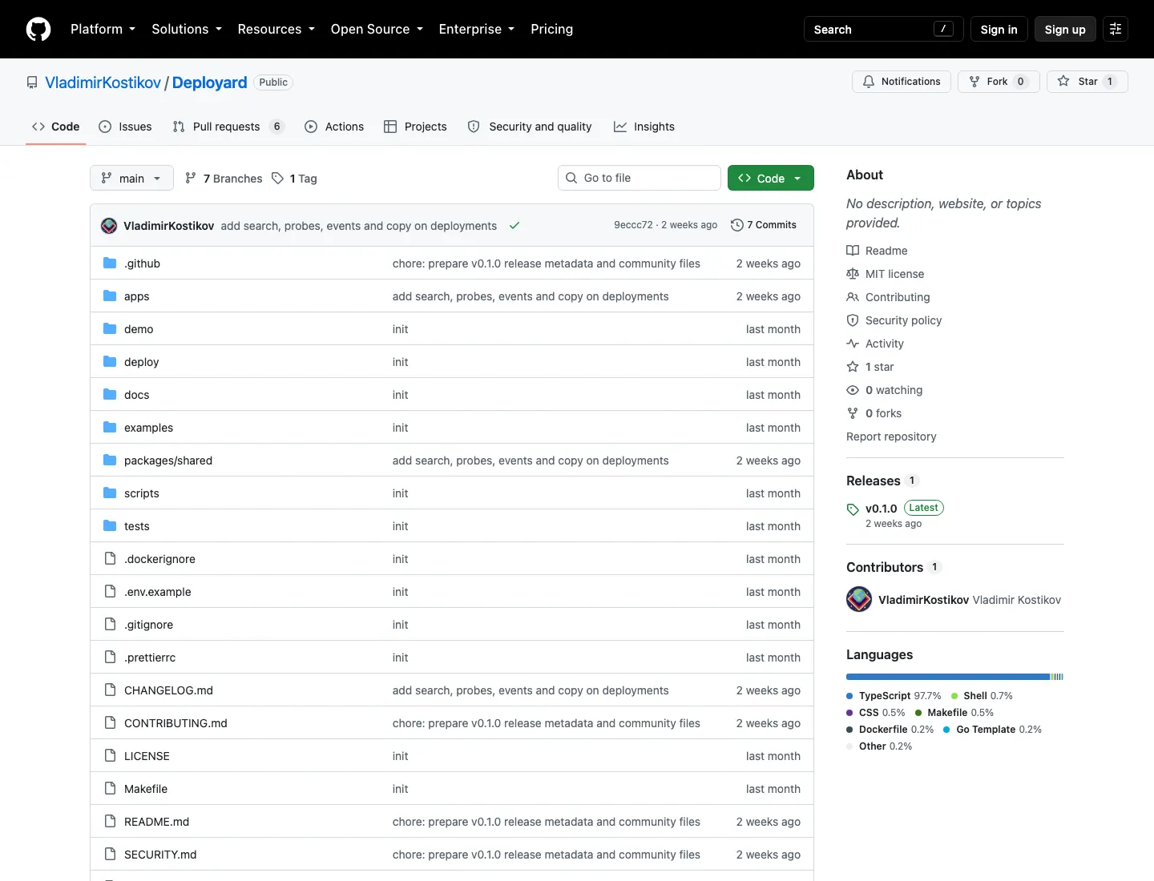Click the examples folder icon
1154x881 pixels.
tap(110, 427)
